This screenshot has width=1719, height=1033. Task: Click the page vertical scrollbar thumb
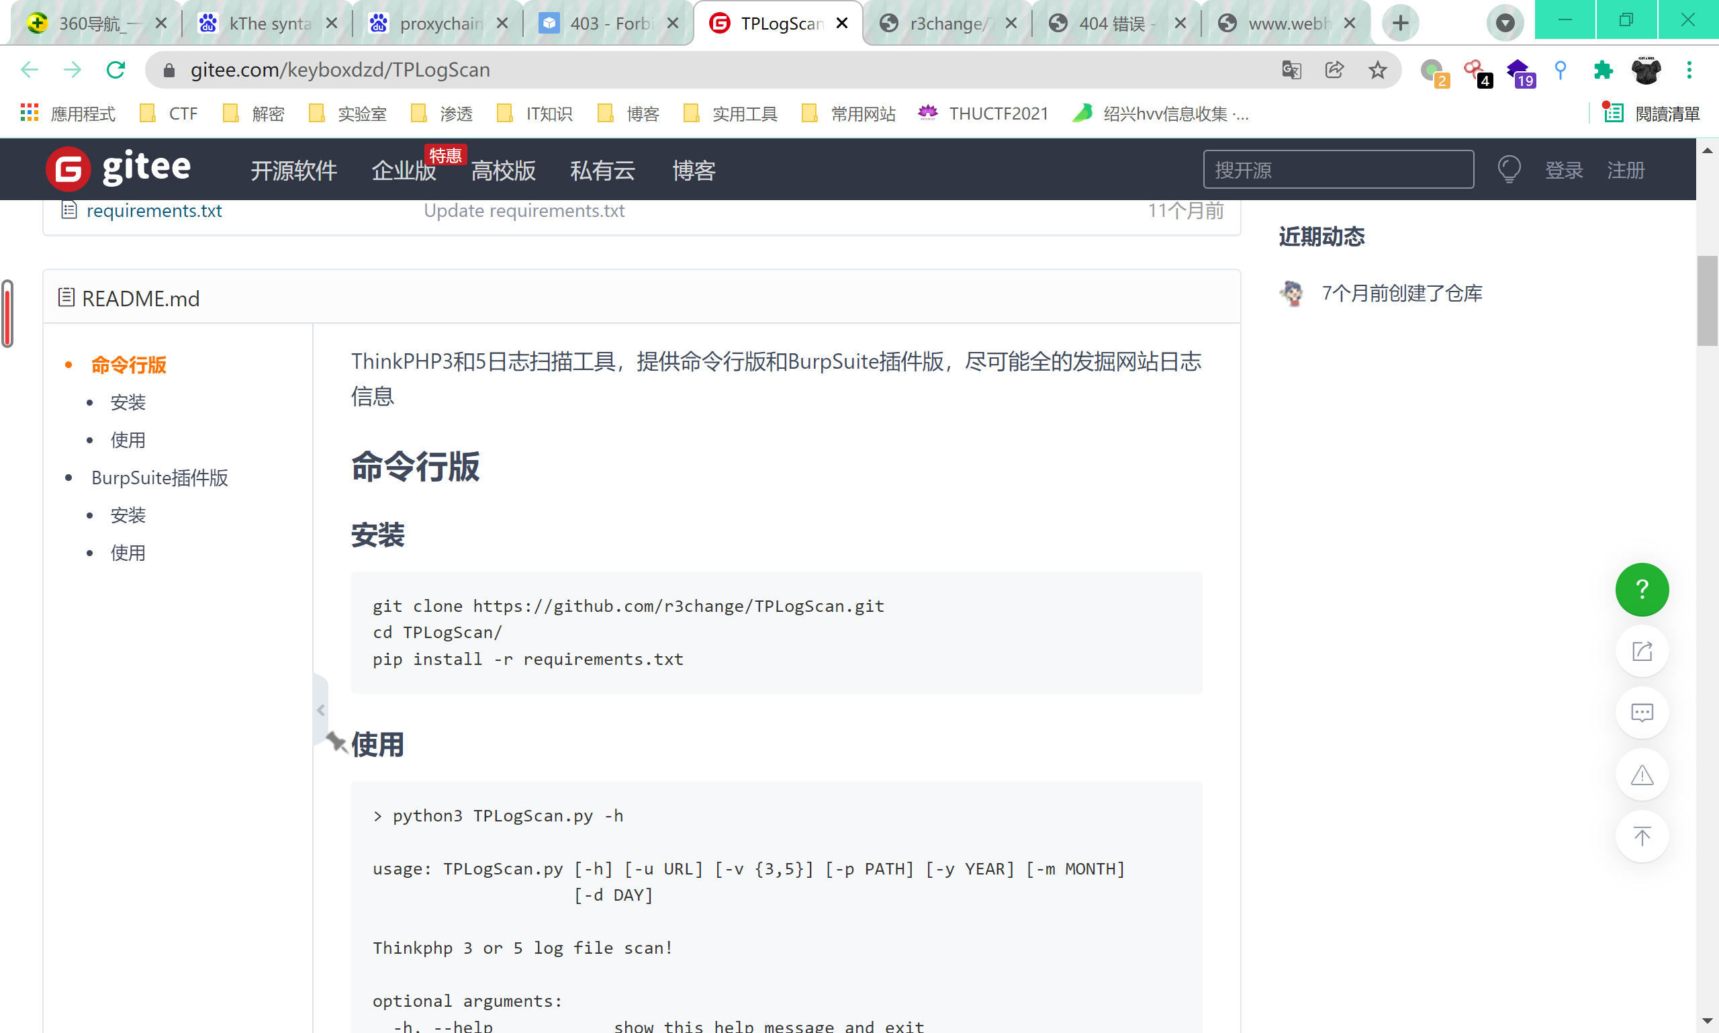(1707, 301)
